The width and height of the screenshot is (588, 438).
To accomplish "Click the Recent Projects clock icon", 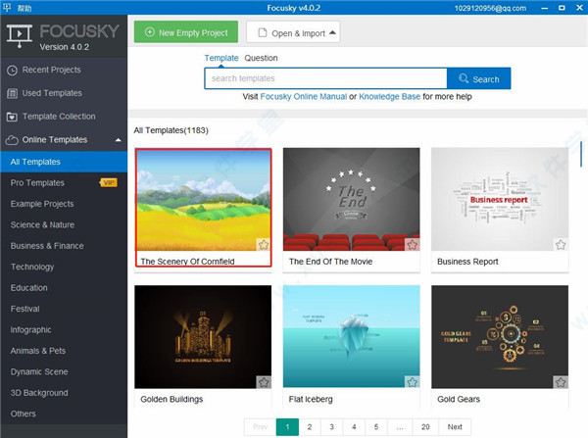I will click(12, 71).
